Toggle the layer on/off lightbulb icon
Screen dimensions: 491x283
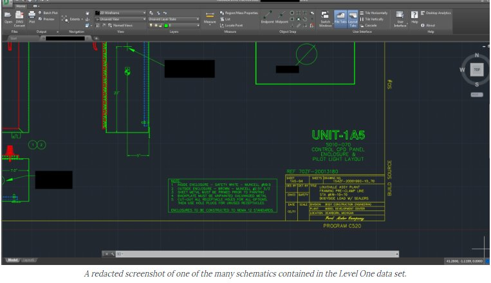tap(151, 26)
